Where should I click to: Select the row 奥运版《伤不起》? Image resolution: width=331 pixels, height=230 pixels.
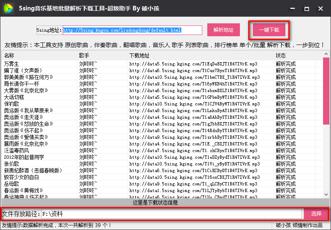(x=162, y=130)
